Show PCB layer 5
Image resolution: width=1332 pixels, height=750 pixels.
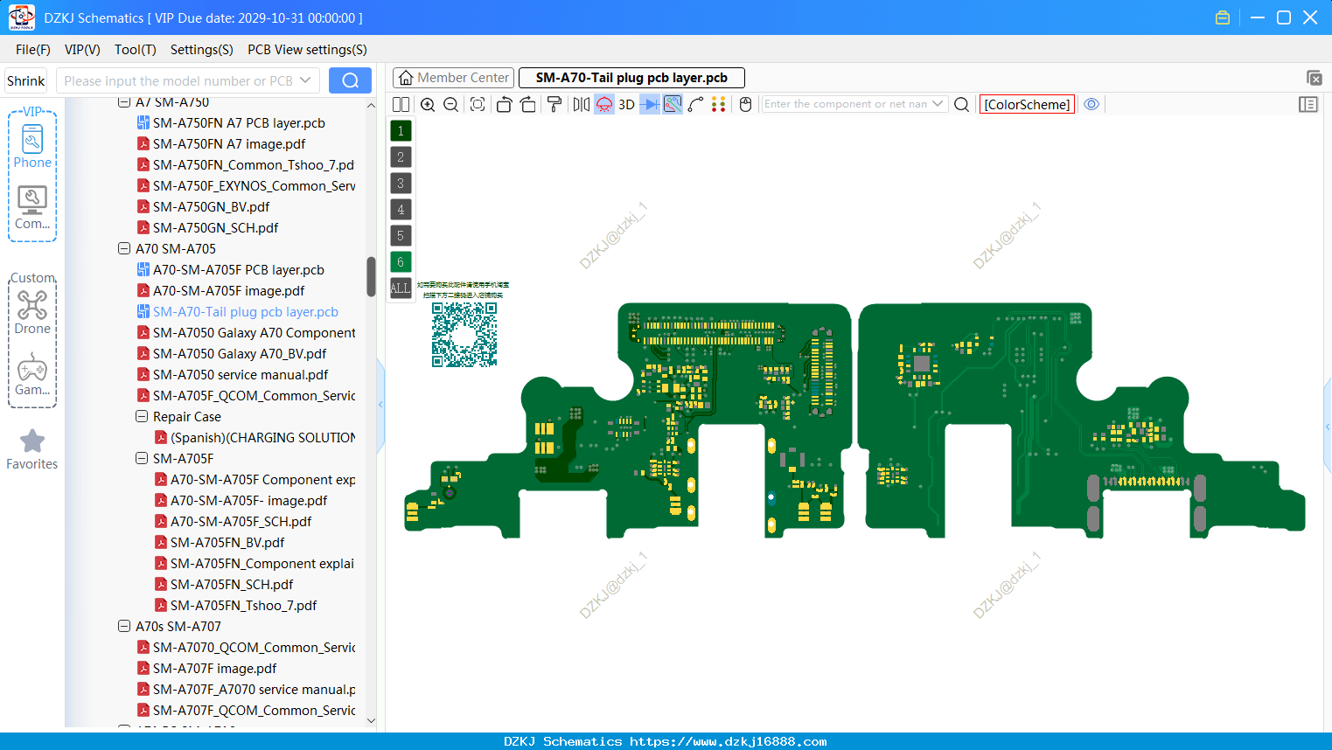401,236
